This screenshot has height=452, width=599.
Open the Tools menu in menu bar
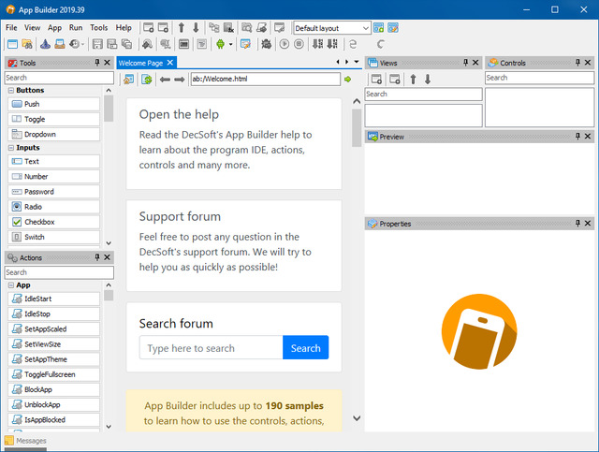[x=98, y=28]
